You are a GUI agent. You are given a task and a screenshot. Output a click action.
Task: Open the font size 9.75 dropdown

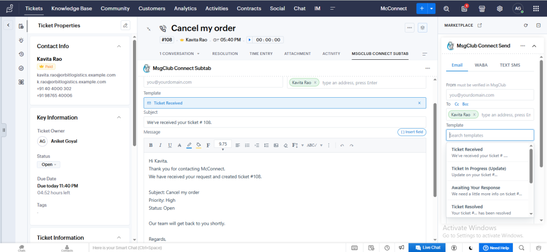coord(223,145)
